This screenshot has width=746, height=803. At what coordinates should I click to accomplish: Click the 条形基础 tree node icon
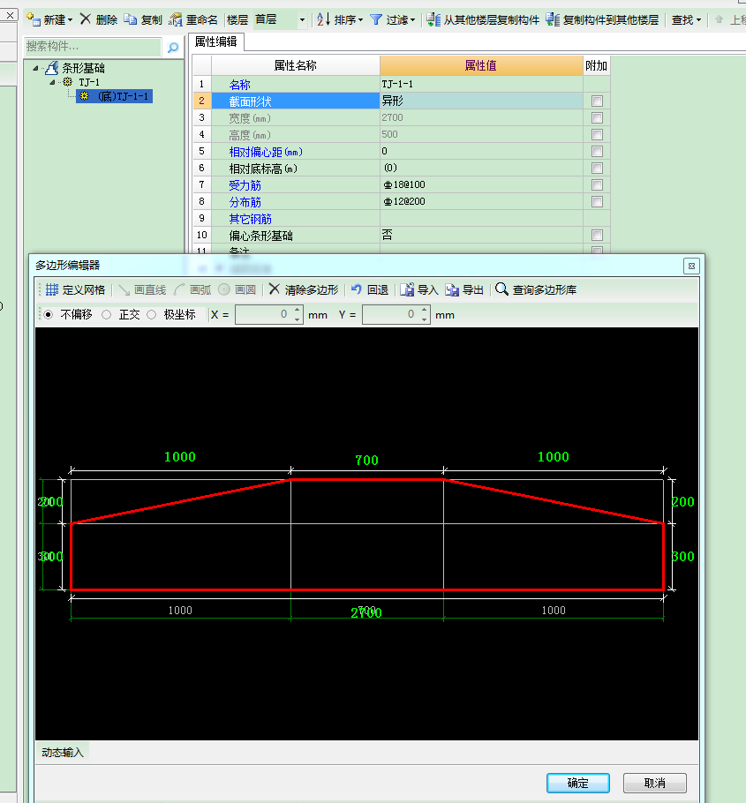click(x=51, y=68)
